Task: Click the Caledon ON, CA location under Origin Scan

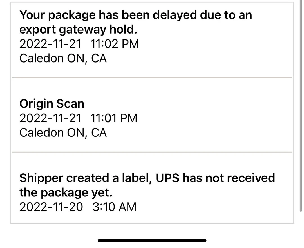Action: (63, 132)
